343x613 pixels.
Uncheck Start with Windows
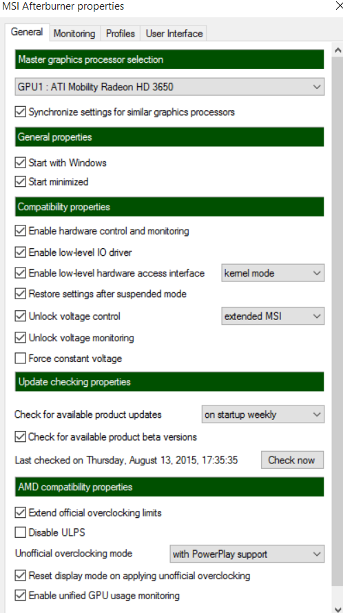pos(20,163)
